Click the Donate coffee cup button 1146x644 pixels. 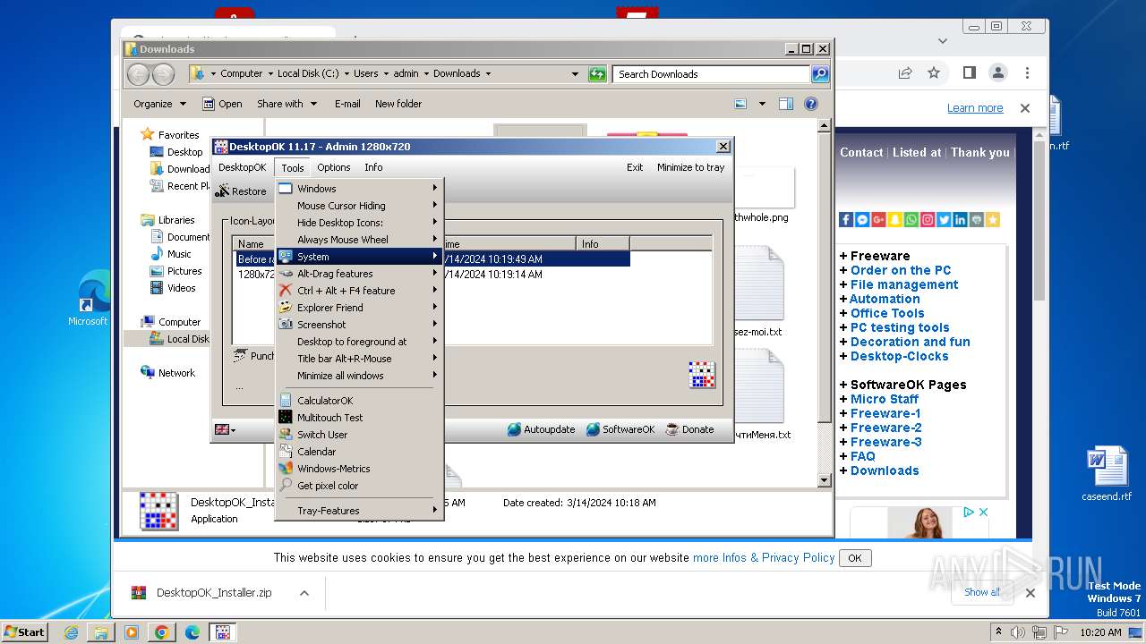tap(688, 429)
